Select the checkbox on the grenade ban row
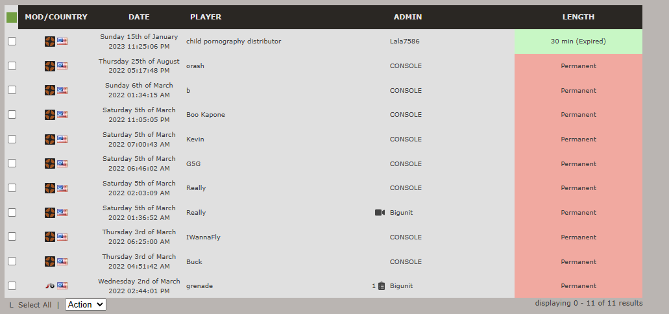 pos(12,286)
